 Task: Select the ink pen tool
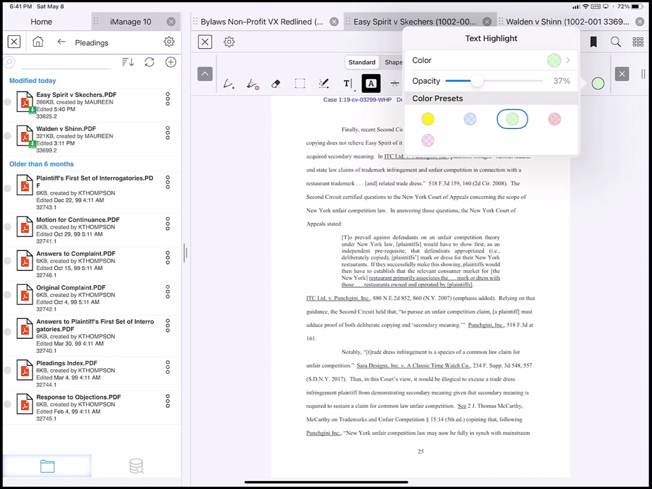pos(228,84)
